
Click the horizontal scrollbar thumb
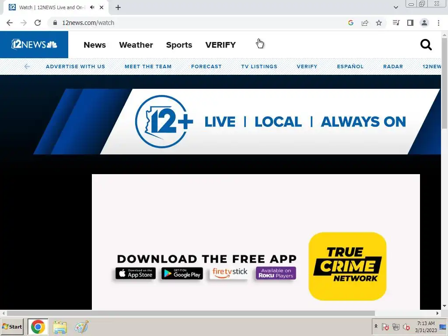[x=191, y=313]
